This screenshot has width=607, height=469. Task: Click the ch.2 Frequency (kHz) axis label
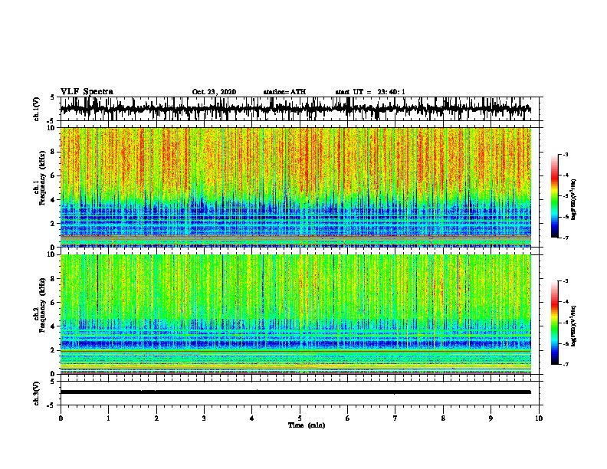[x=40, y=305]
